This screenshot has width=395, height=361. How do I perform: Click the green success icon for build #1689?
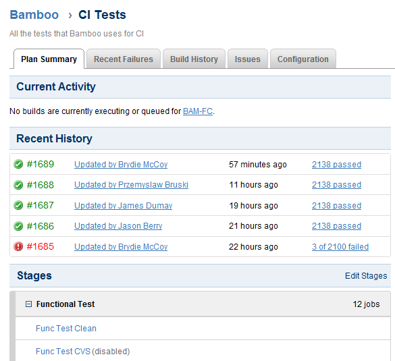tap(18, 164)
